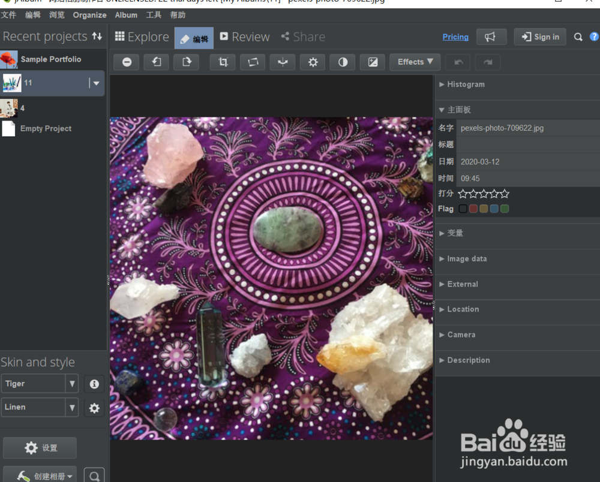The height and width of the screenshot is (482, 600).
Task: Open search with magnifier icon in header
Action: pyautogui.click(x=578, y=37)
